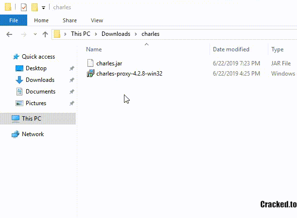Click the Properties checkmark icon in title bar

pyautogui.click(x=24, y=7)
